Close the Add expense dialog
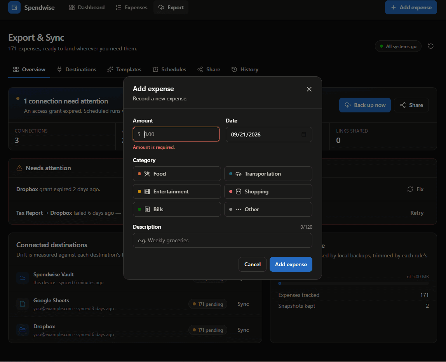The height and width of the screenshot is (362, 446). point(309,89)
